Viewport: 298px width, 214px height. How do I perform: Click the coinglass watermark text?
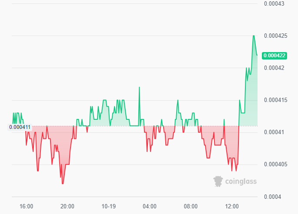click(240, 181)
